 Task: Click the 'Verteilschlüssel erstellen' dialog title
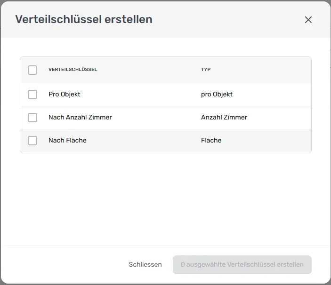pos(84,19)
